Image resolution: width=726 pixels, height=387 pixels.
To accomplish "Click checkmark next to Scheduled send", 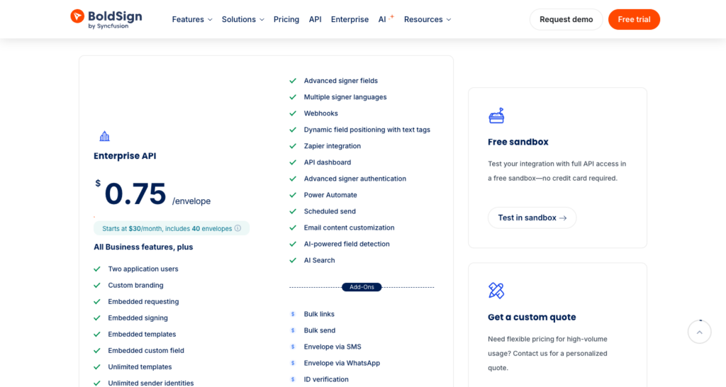I will click(x=293, y=211).
